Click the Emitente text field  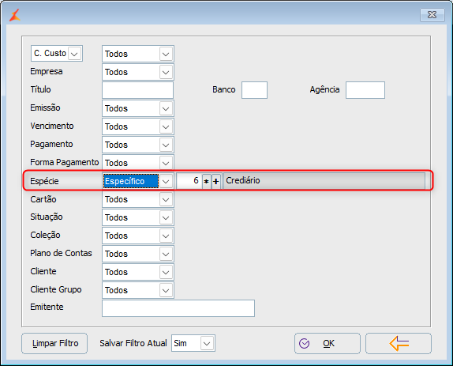click(178, 308)
